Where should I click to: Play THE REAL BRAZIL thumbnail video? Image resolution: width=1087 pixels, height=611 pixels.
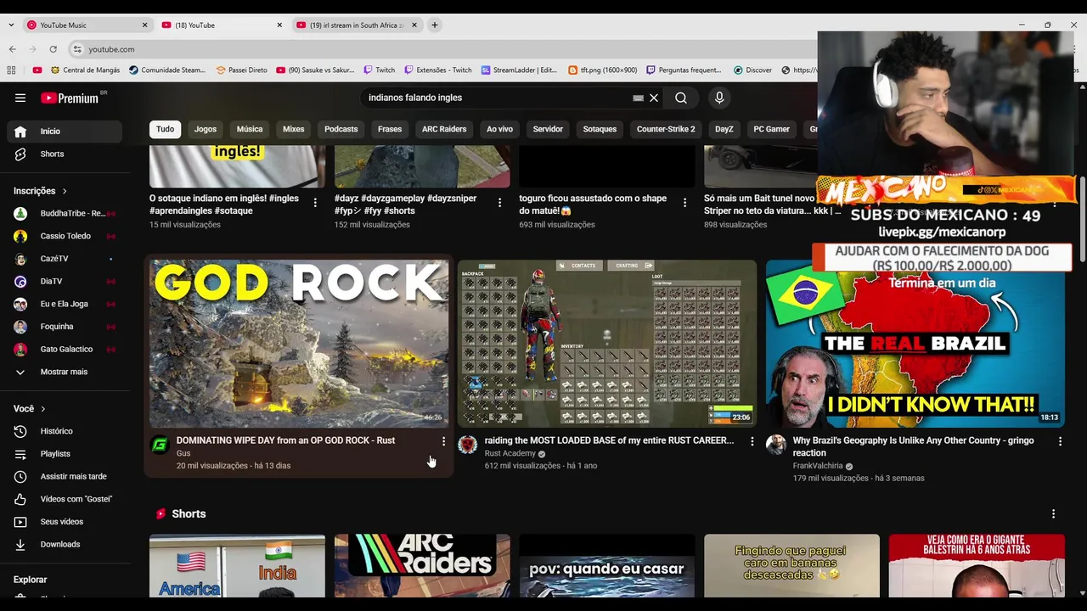(x=915, y=344)
